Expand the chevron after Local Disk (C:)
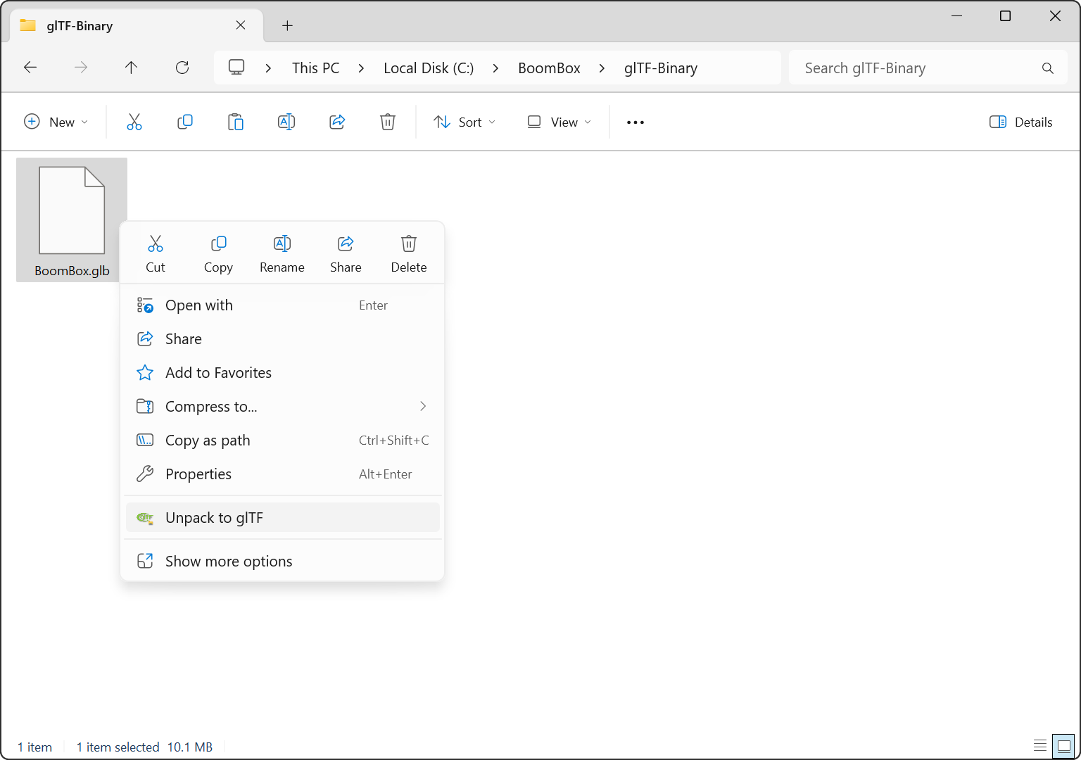 [x=495, y=68]
